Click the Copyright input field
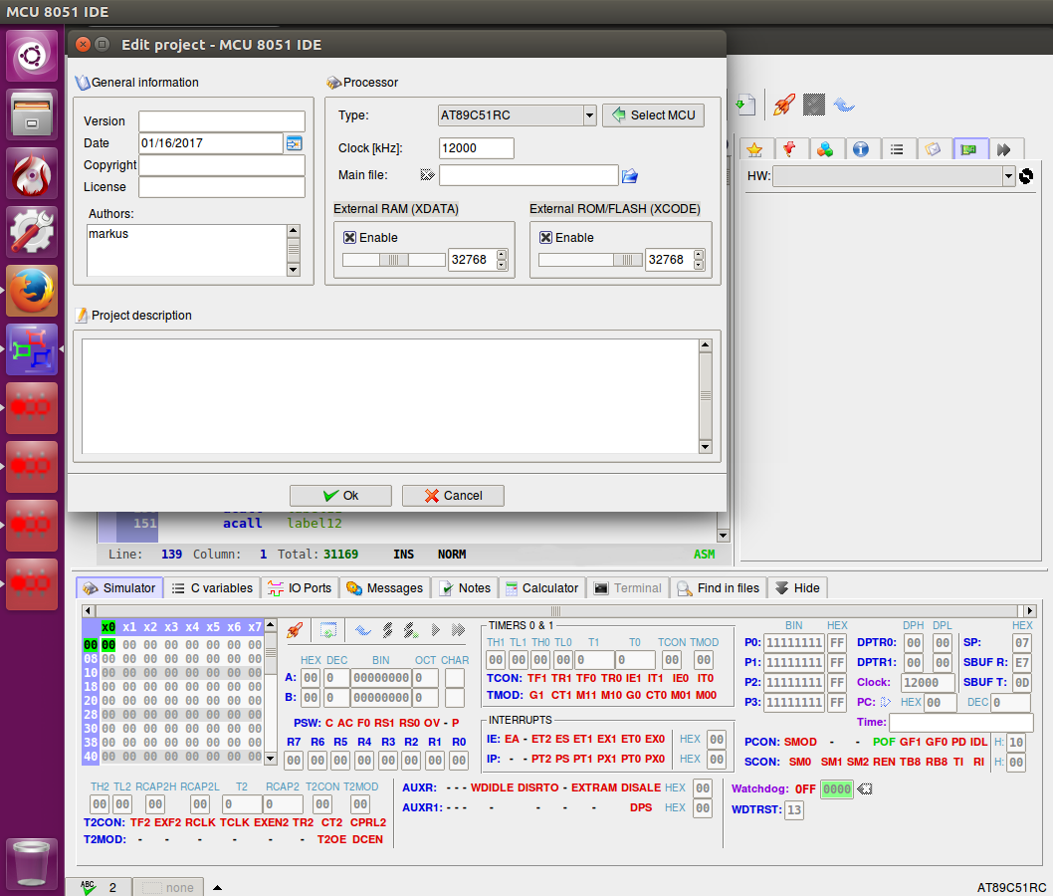This screenshot has width=1053, height=896. 222,165
